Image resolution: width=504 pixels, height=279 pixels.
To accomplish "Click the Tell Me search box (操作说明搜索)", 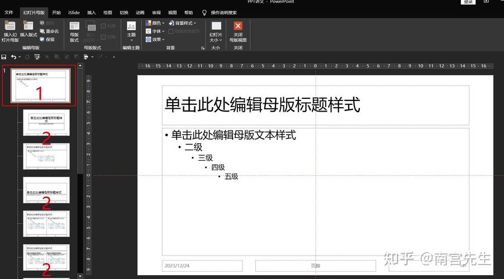I will [x=224, y=12].
